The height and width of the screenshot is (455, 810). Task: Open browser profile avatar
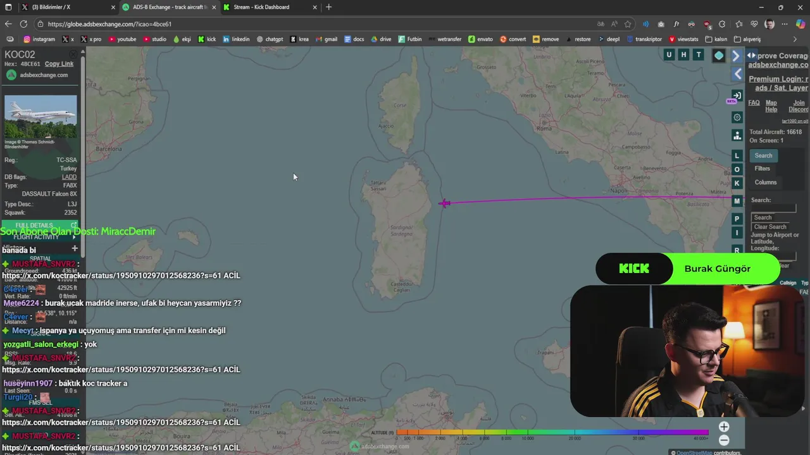pyautogui.click(x=769, y=24)
